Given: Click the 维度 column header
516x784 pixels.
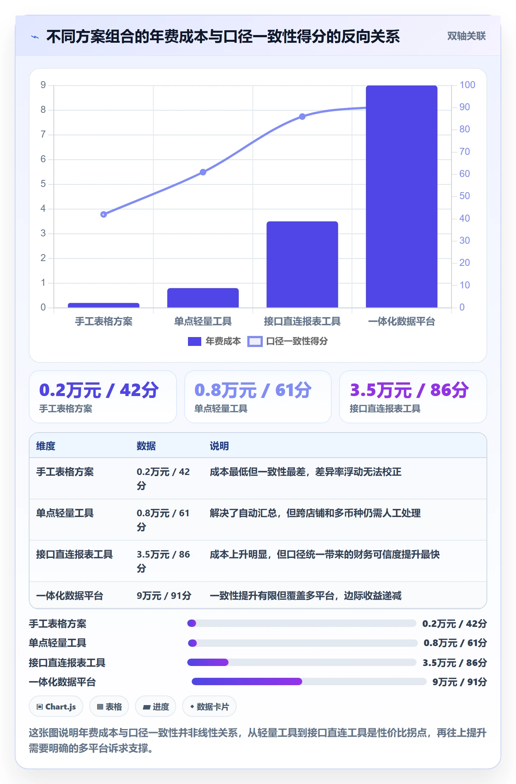Looking at the screenshot, I should (x=46, y=446).
